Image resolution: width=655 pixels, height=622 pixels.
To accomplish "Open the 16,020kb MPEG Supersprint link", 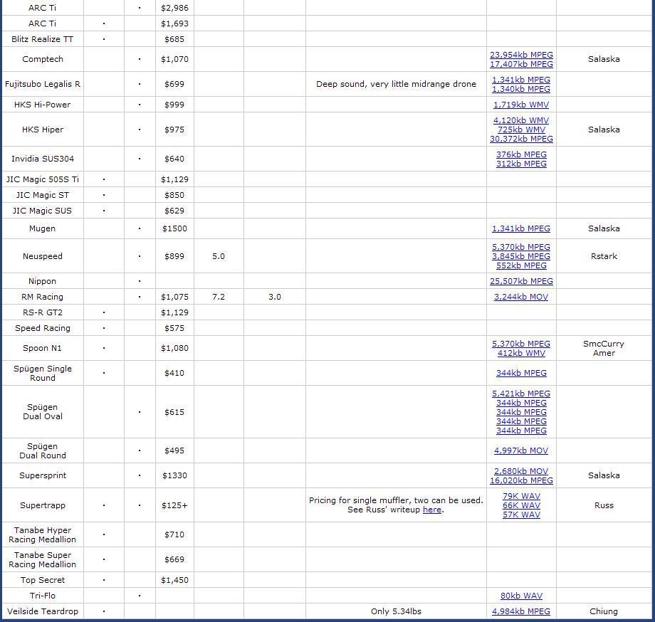I will click(521, 480).
